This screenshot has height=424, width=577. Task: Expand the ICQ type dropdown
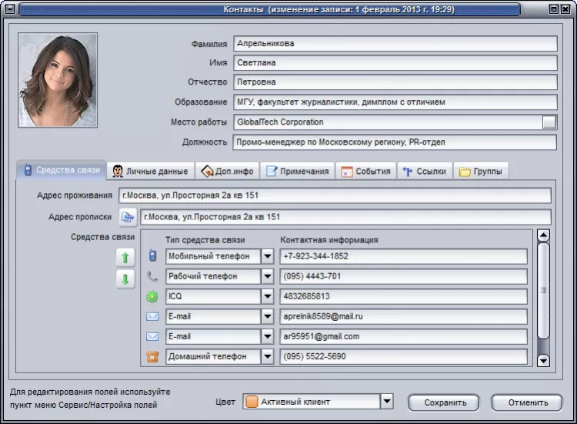point(268,296)
